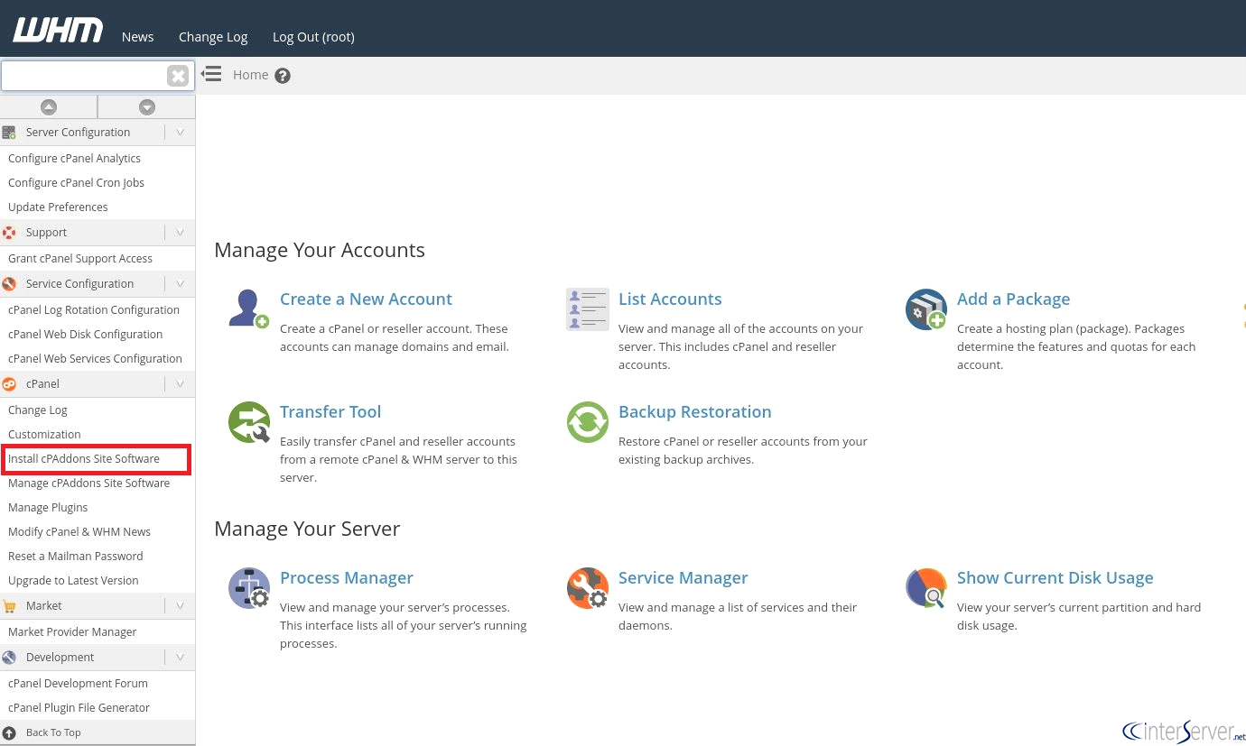Image resolution: width=1246 pixels, height=746 pixels.
Task: Open cPanel Plugin File Generator
Action: 79,708
